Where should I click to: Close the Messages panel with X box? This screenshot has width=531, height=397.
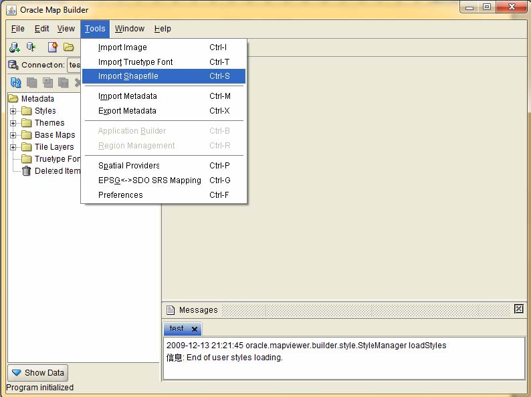point(518,309)
